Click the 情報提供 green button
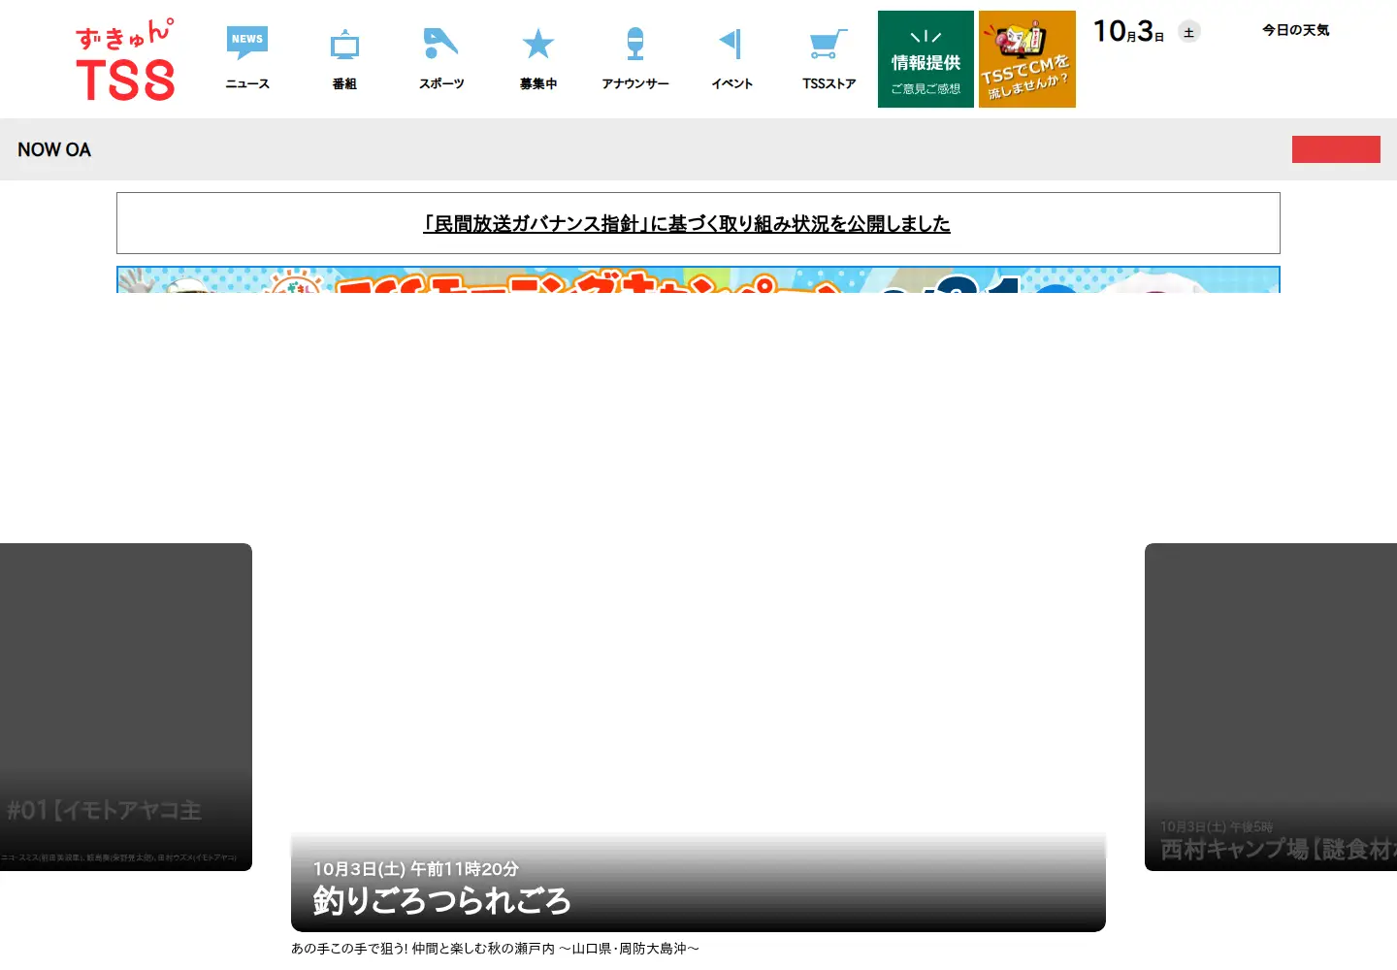The height and width of the screenshot is (970, 1397). [x=926, y=59]
